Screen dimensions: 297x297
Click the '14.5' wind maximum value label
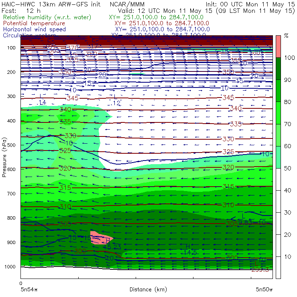tap(190, 252)
